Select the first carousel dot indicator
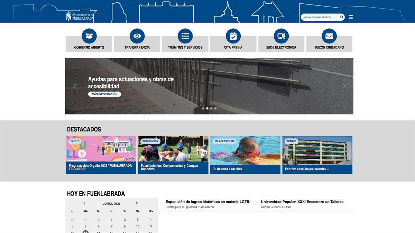This screenshot has width=415, height=233. pyautogui.click(x=203, y=108)
